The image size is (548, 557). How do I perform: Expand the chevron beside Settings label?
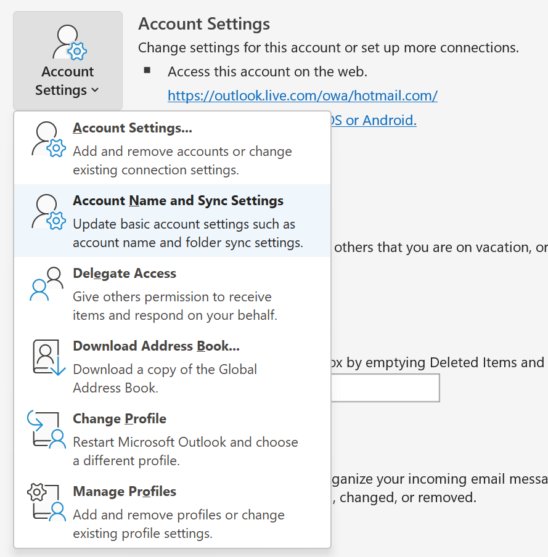coord(95,90)
